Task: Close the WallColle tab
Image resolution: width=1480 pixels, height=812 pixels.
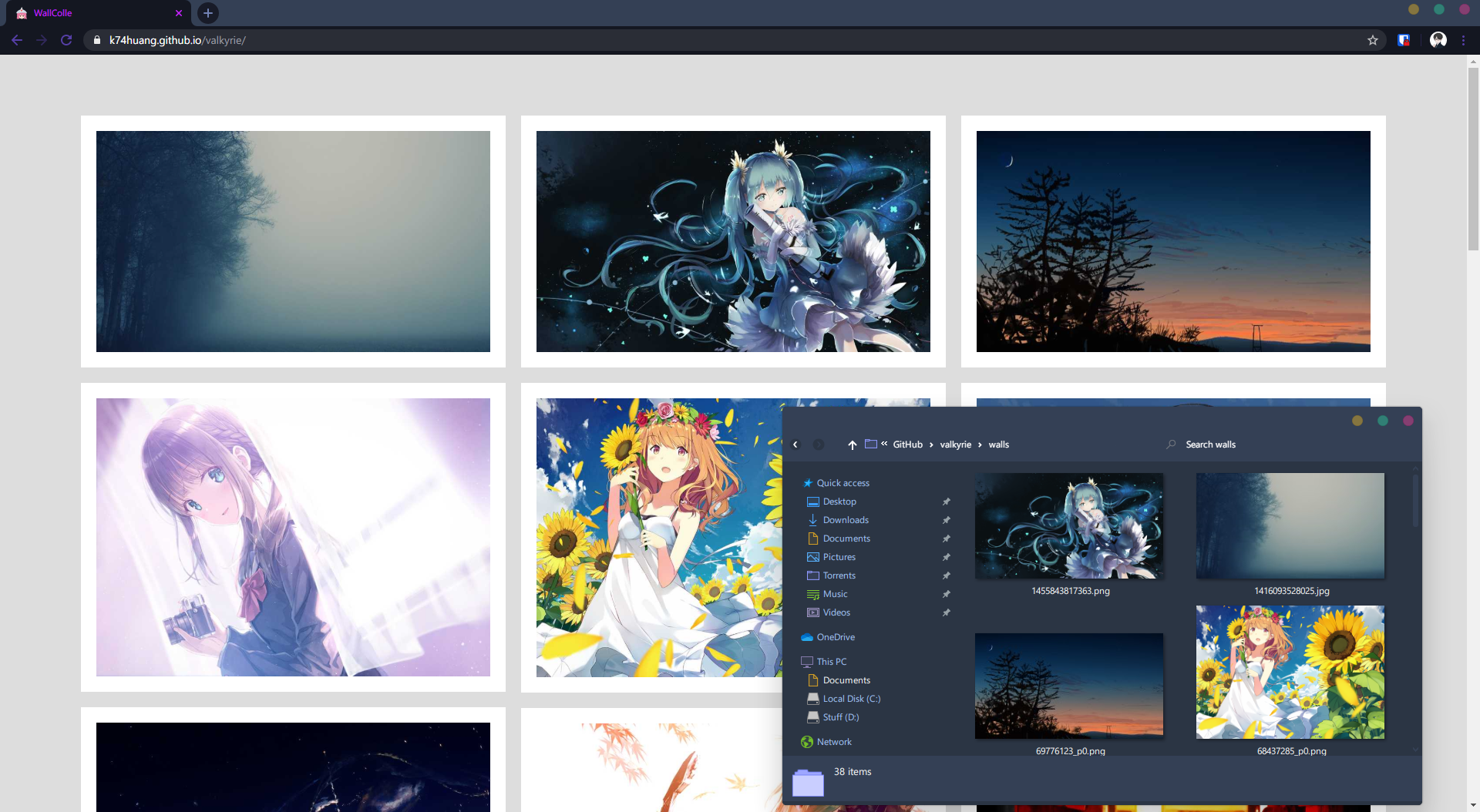Action: 179,13
